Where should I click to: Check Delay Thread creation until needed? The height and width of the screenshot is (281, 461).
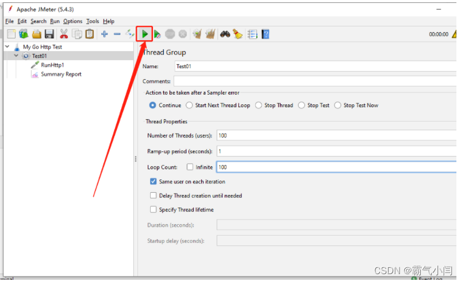pos(153,196)
